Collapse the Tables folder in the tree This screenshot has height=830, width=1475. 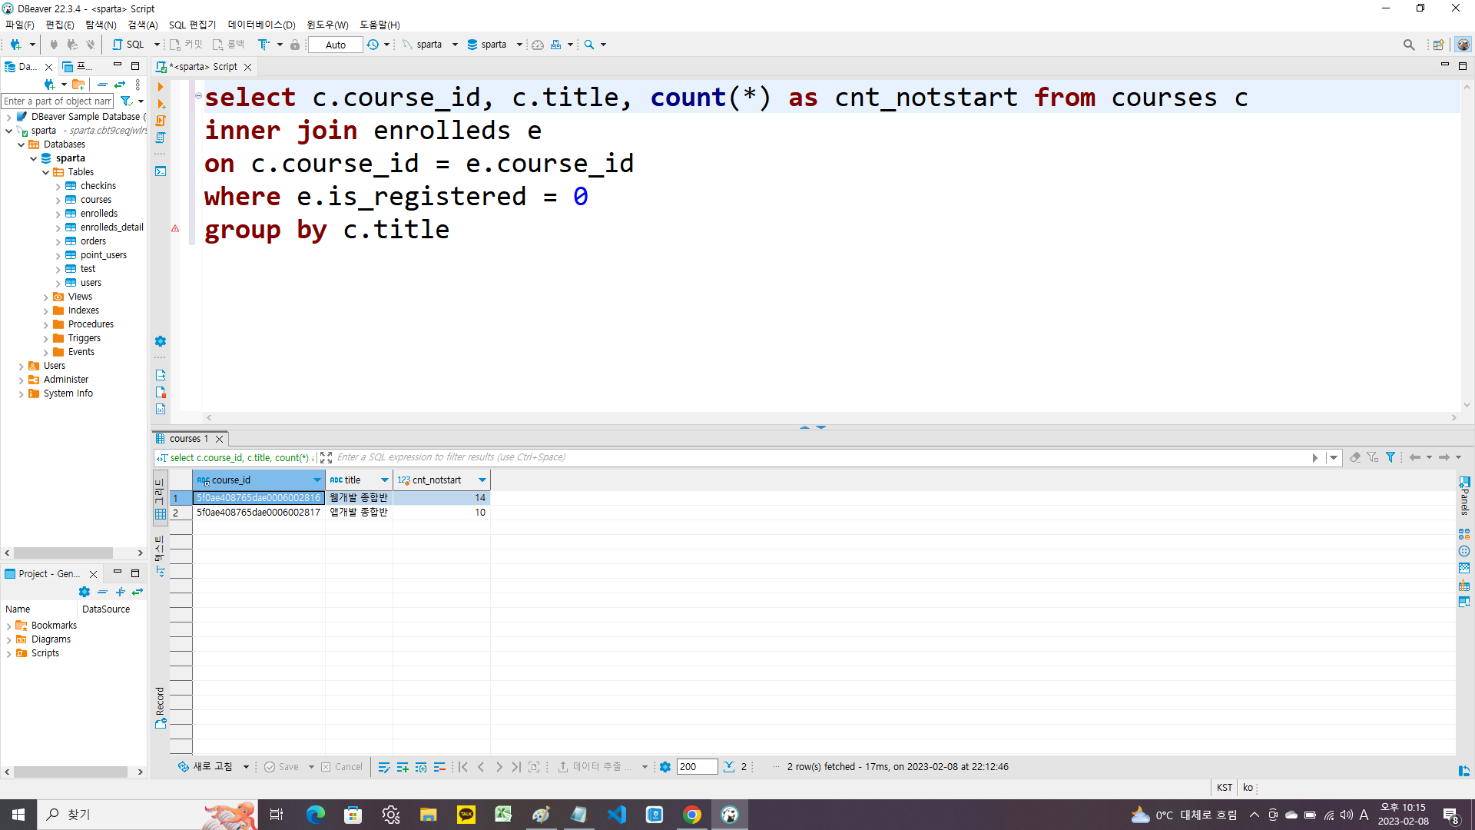46,172
